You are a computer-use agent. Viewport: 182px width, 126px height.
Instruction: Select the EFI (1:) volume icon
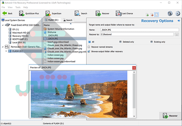click(x=10, y=29)
